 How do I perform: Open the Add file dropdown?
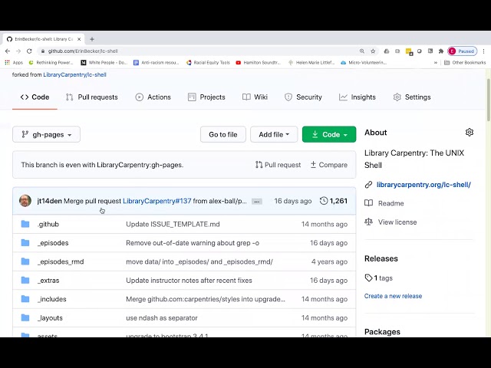274,134
